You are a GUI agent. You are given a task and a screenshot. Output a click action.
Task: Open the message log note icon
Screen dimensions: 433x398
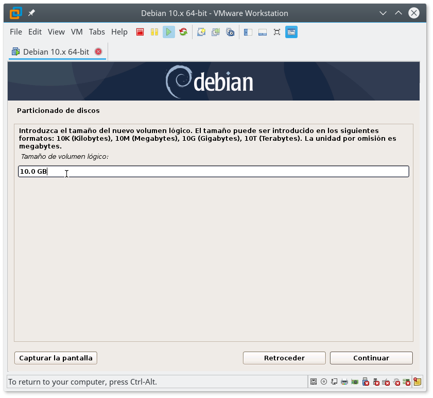pyautogui.click(x=417, y=382)
